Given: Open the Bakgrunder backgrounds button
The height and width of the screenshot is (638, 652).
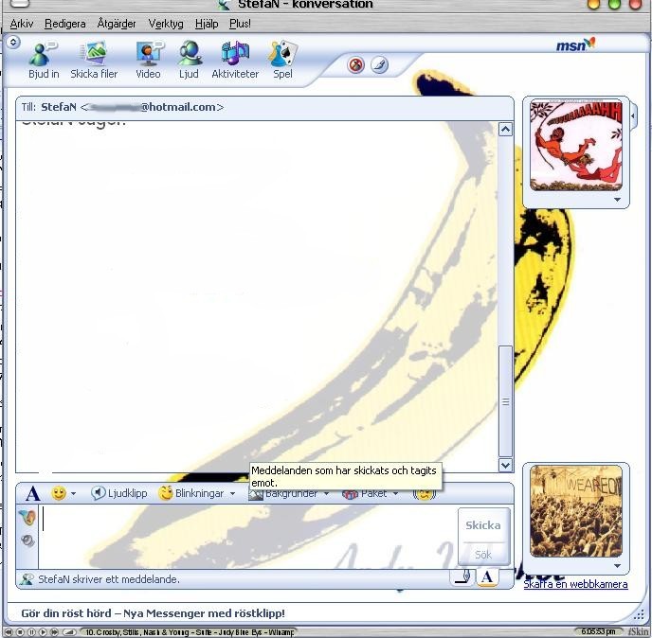Looking at the screenshot, I should (283, 494).
